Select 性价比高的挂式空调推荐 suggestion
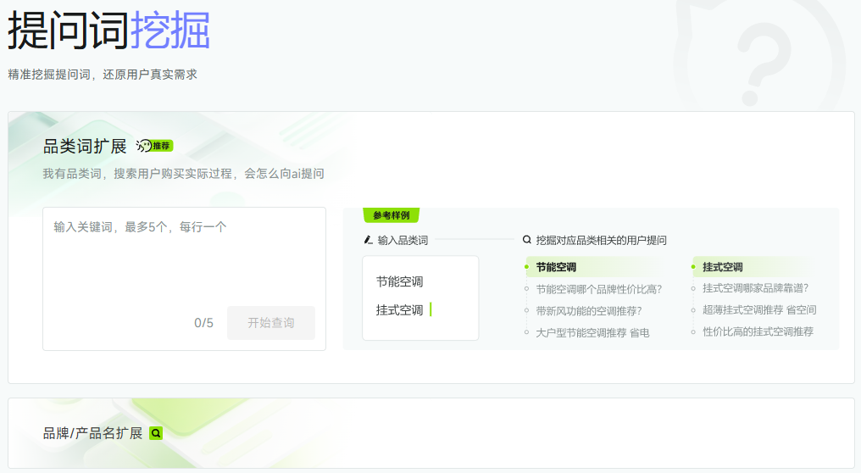861x473 pixels. (758, 331)
